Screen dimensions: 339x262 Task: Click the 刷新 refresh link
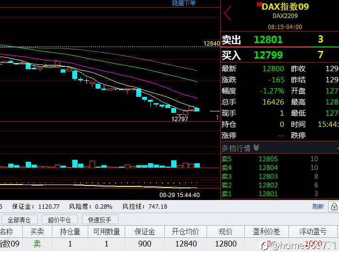tap(318, 207)
